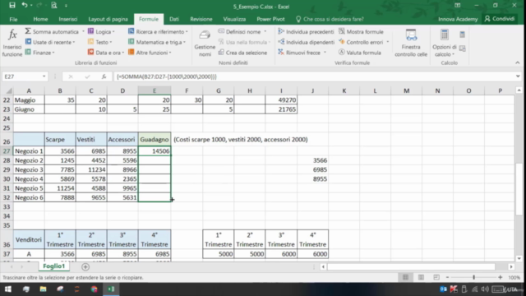Viewport: 526px width, 296px height.
Task: Click the vertical scrollbar thumb
Action: pyautogui.click(x=519, y=190)
